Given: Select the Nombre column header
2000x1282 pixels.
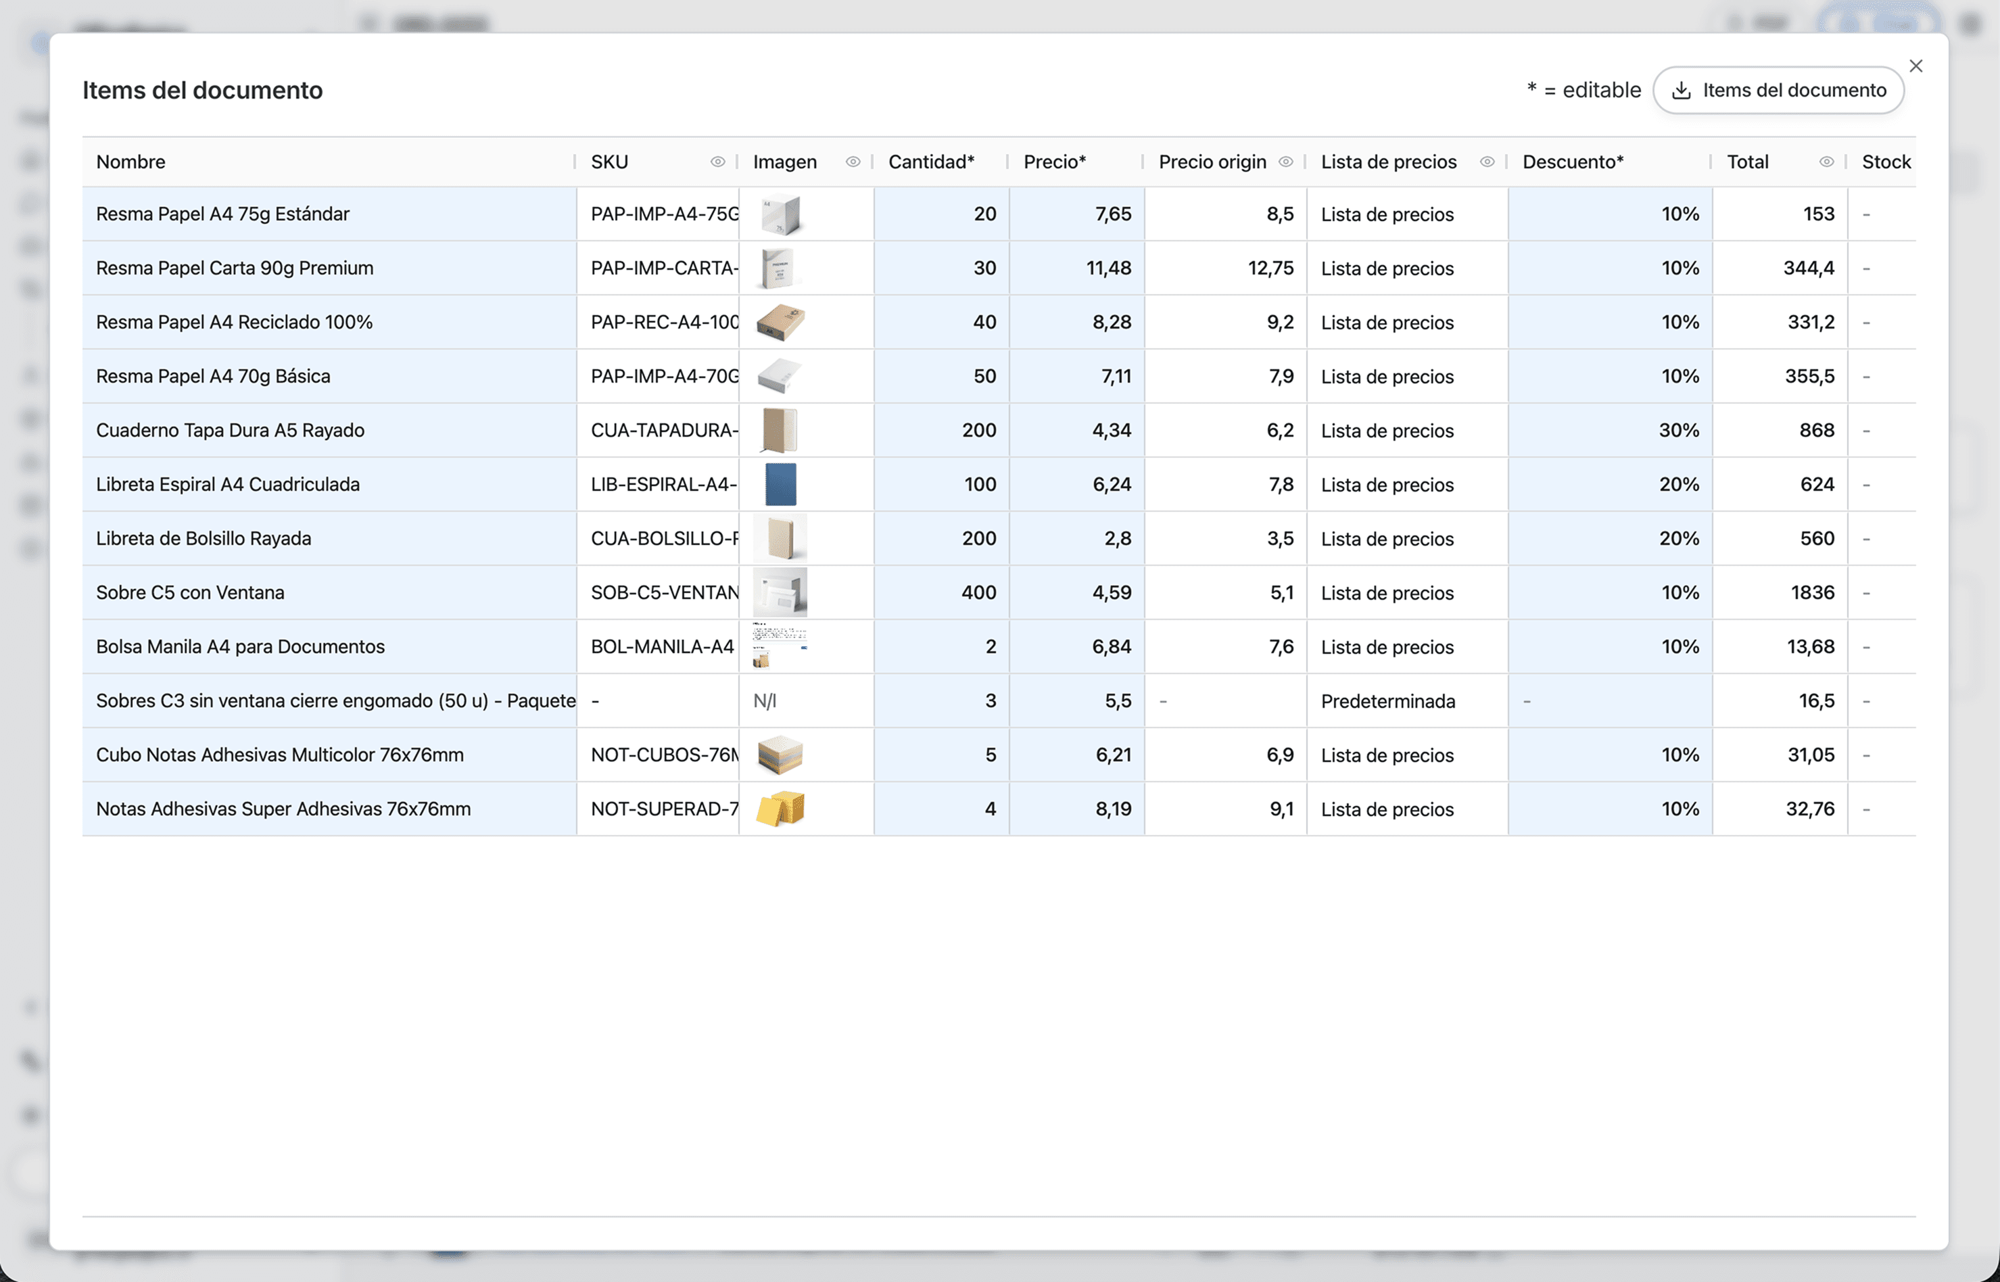Looking at the screenshot, I should [130, 162].
